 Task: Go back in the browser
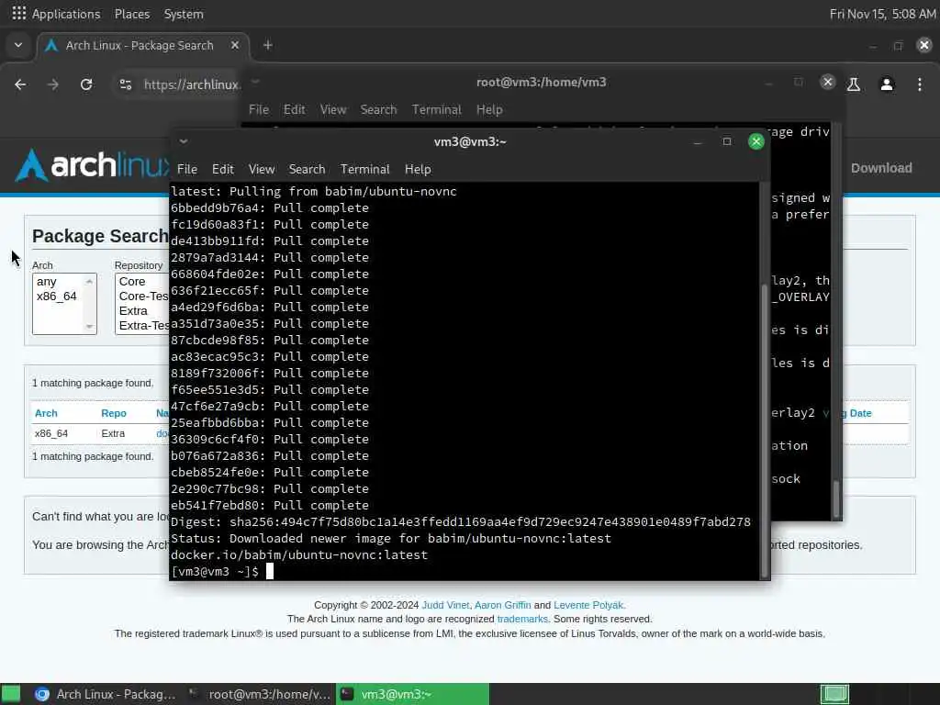tap(20, 84)
